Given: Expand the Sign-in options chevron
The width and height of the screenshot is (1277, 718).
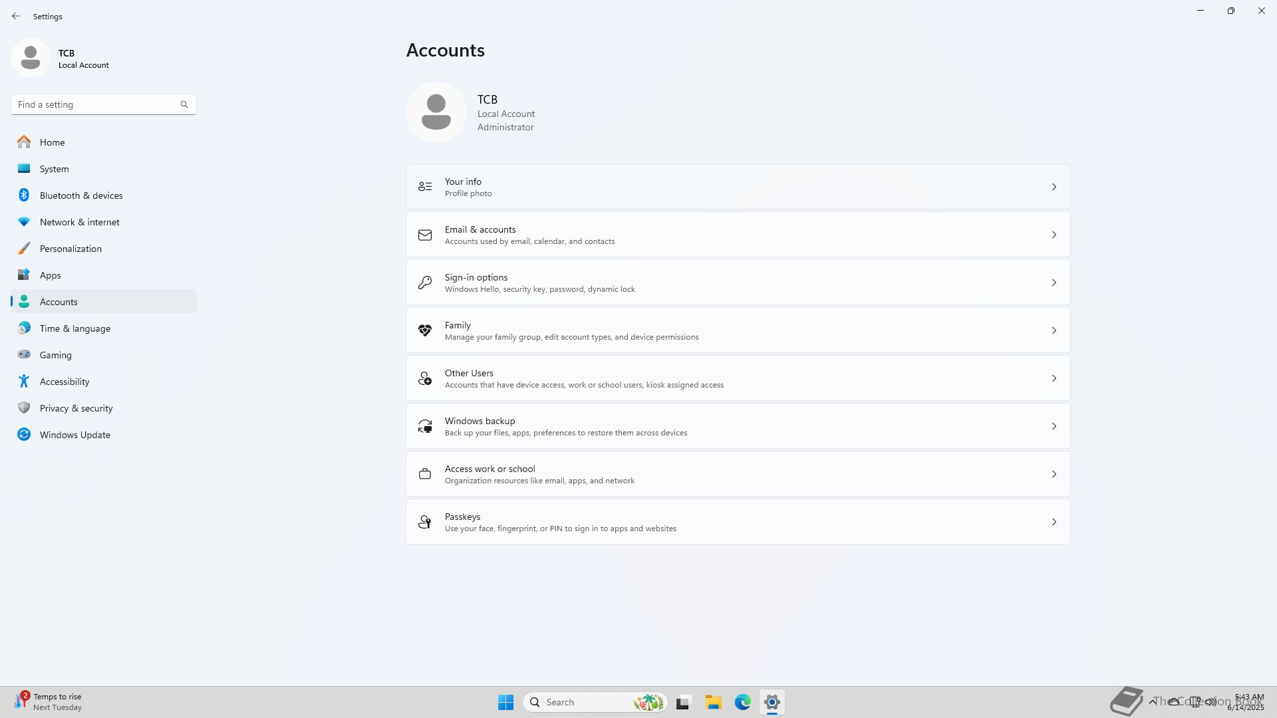Looking at the screenshot, I should coord(1054,283).
